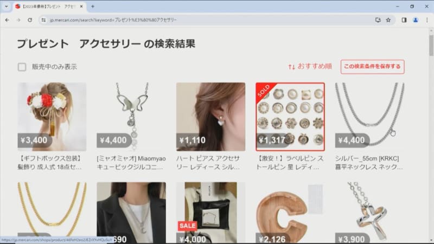The width and height of the screenshot is (434, 244).
Task: Check the 販売中のみ表示 checkbox
Action: pyautogui.click(x=22, y=67)
